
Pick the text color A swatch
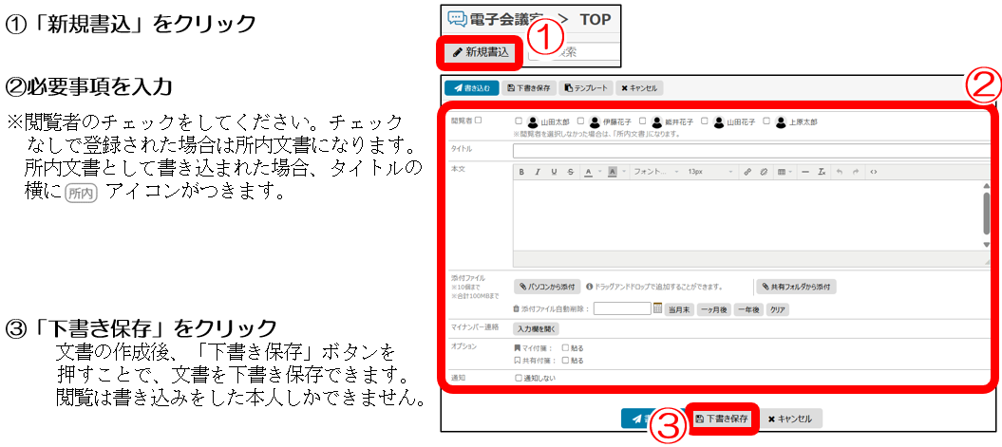tap(589, 172)
